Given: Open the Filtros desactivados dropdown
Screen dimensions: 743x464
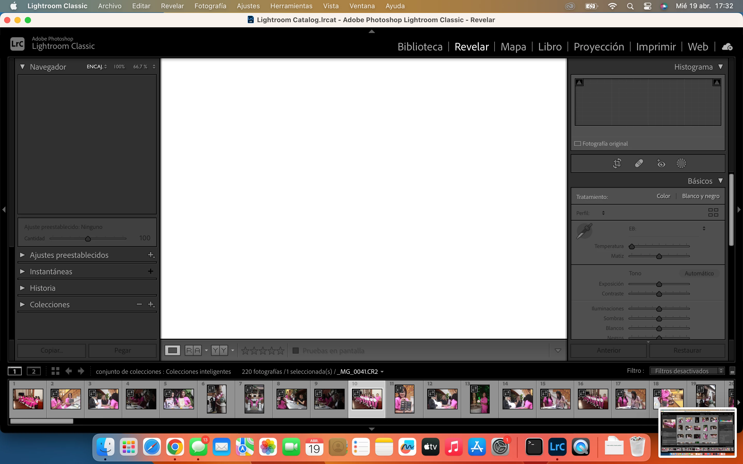Looking at the screenshot, I should 687,371.
